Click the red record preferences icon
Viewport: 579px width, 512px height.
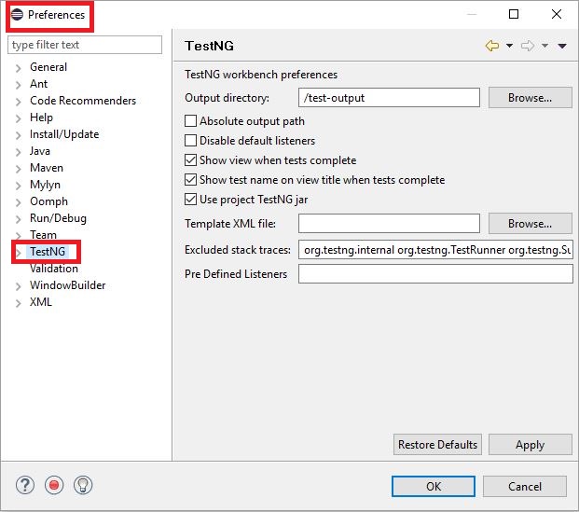tap(54, 485)
